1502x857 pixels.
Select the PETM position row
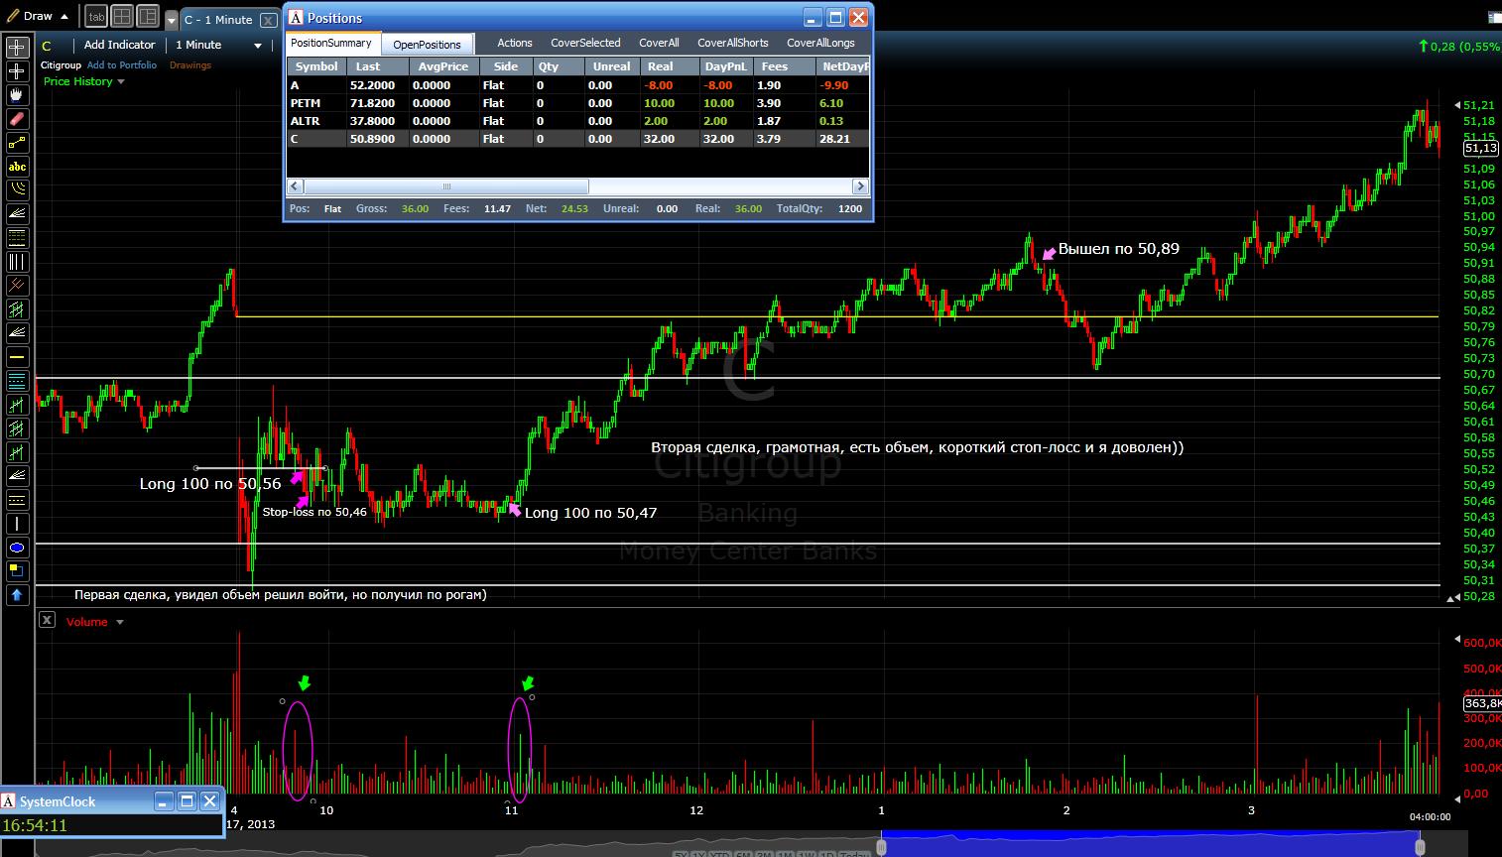tap(578, 103)
